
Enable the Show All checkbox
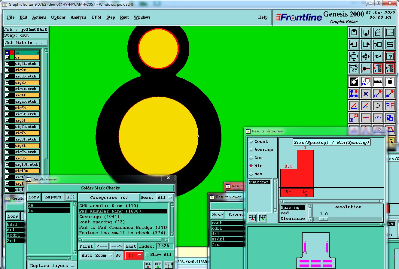point(147,255)
